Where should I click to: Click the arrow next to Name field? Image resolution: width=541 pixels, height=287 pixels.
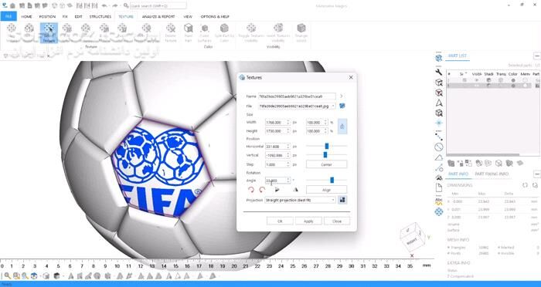point(342,96)
